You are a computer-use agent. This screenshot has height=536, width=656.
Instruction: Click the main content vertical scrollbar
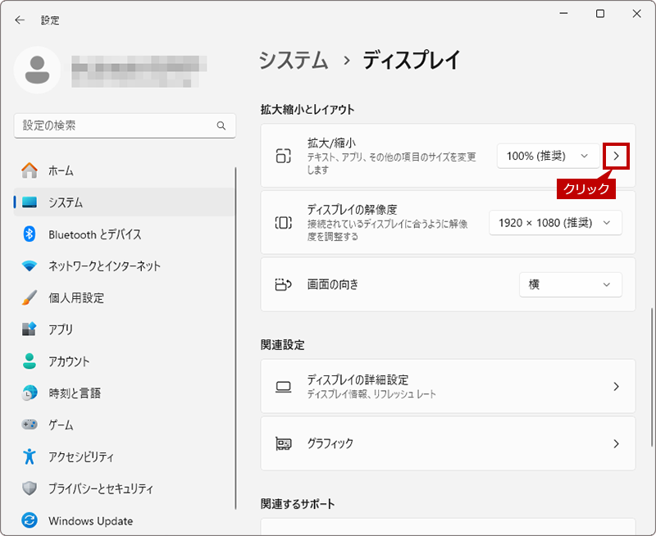[x=651, y=378]
